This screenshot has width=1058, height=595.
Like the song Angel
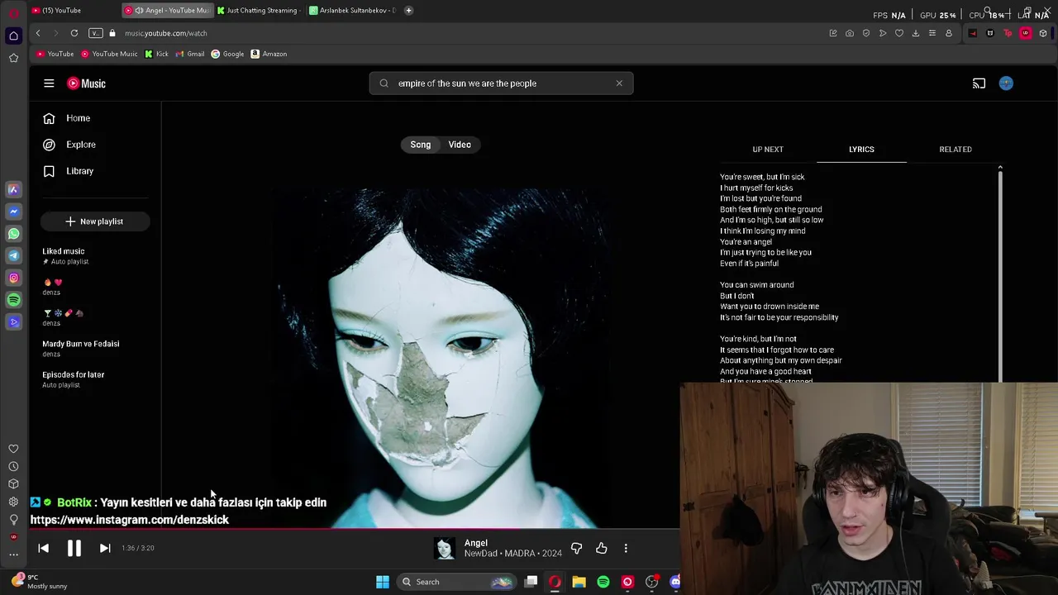[601, 548]
